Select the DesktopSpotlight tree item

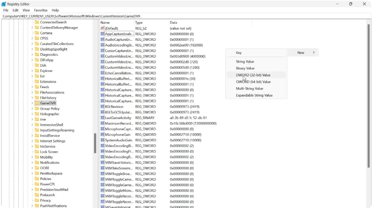(54, 49)
